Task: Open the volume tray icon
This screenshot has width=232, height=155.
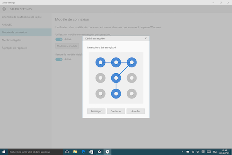Action: tap(198, 152)
